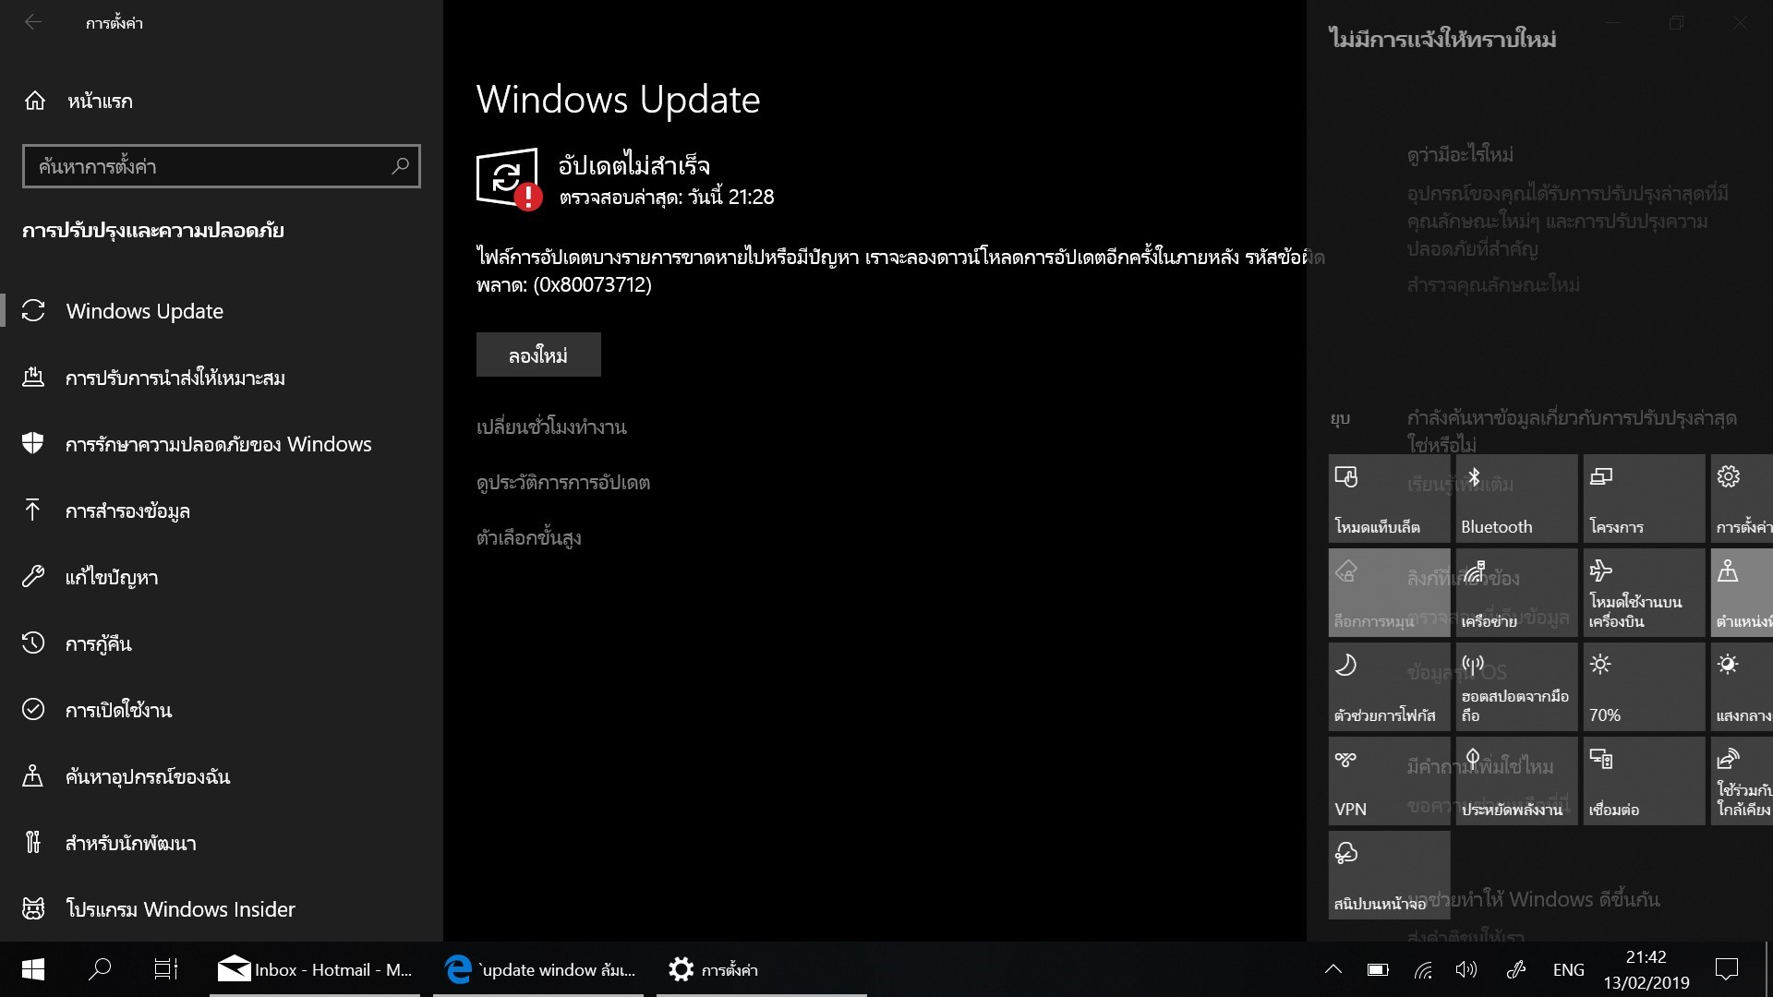The height and width of the screenshot is (997, 1773).
Task: Toggle the ประหยัดพลังงาน battery saver tile
Action: (x=1517, y=781)
